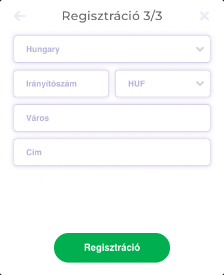The image size is (224, 275).
Task: Click the chevron in the country selector
Action: [x=200, y=49]
